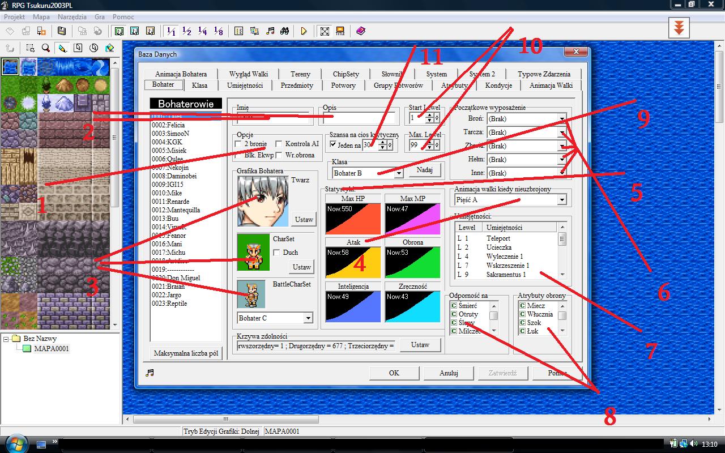Viewport: 725px width, 453px height.
Task: Select the 1/1 zoom scale icon
Action: coord(171,31)
